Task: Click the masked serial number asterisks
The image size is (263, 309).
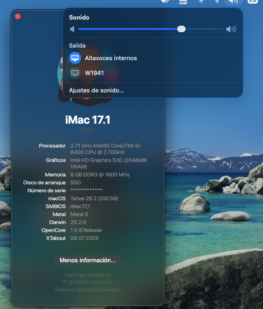Action: (x=87, y=190)
